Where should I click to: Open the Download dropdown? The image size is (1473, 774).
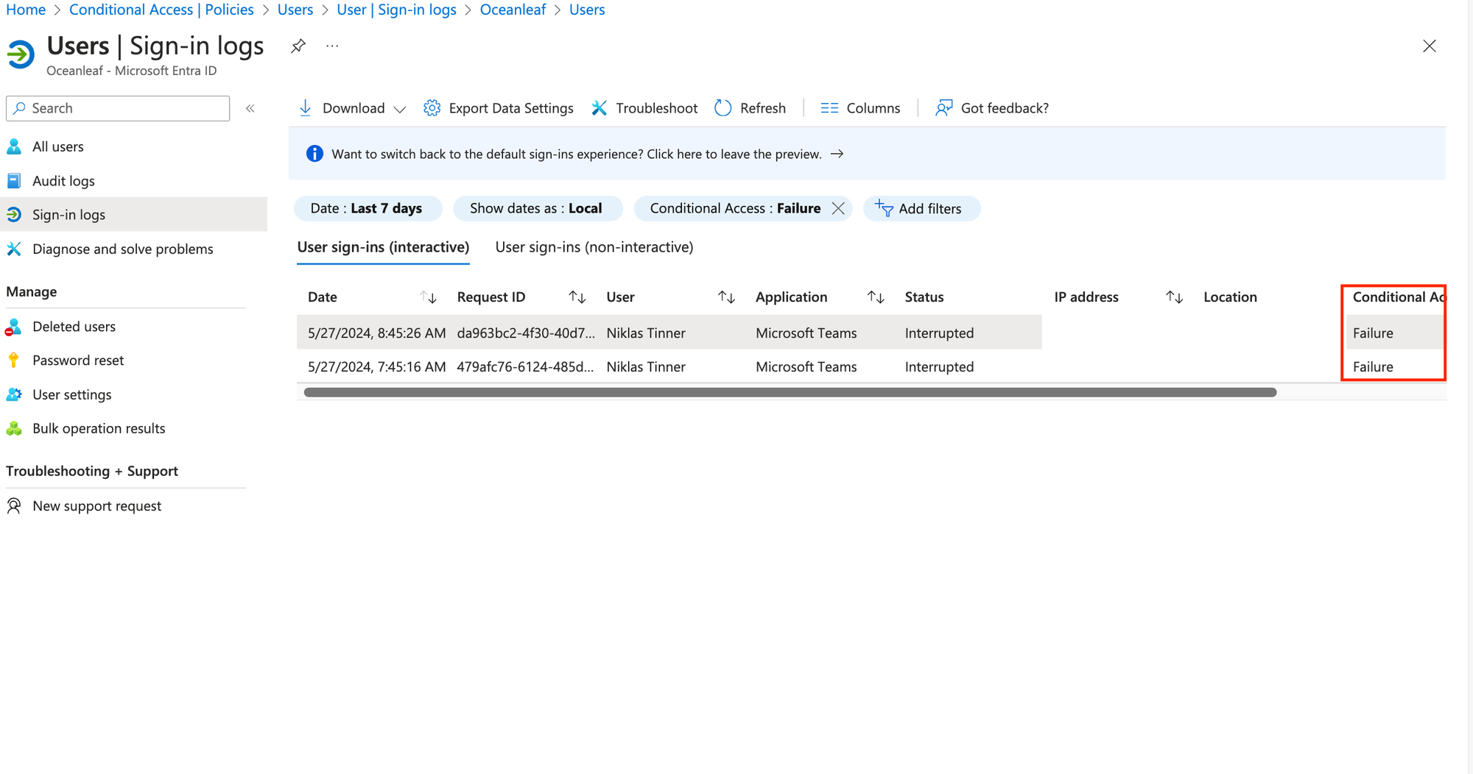tap(352, 108)
